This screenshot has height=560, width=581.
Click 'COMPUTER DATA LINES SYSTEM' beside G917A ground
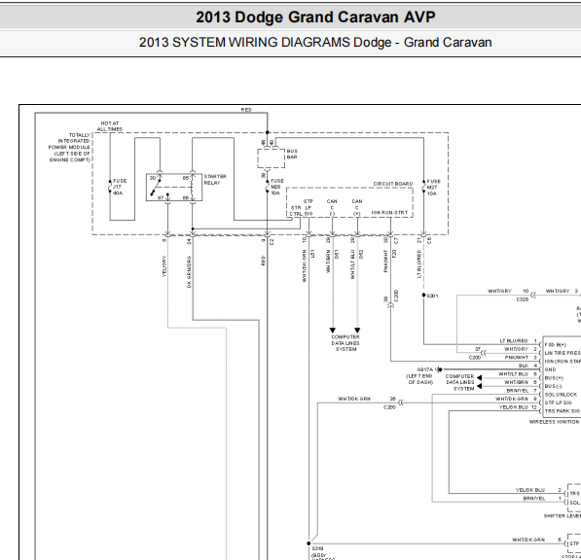[x=459, y=382]
